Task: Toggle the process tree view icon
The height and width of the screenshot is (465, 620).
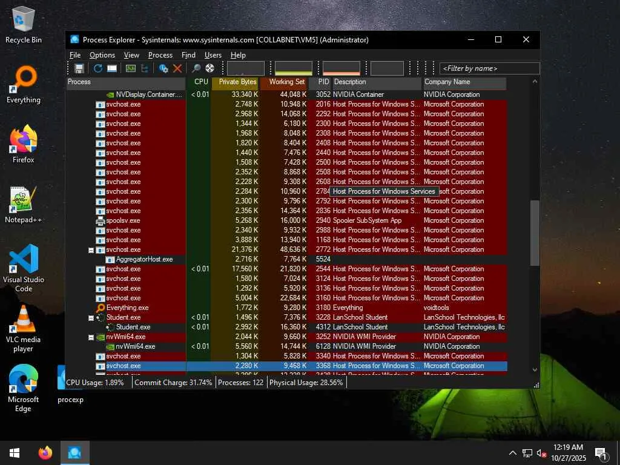Action: [x=145, y=68]
